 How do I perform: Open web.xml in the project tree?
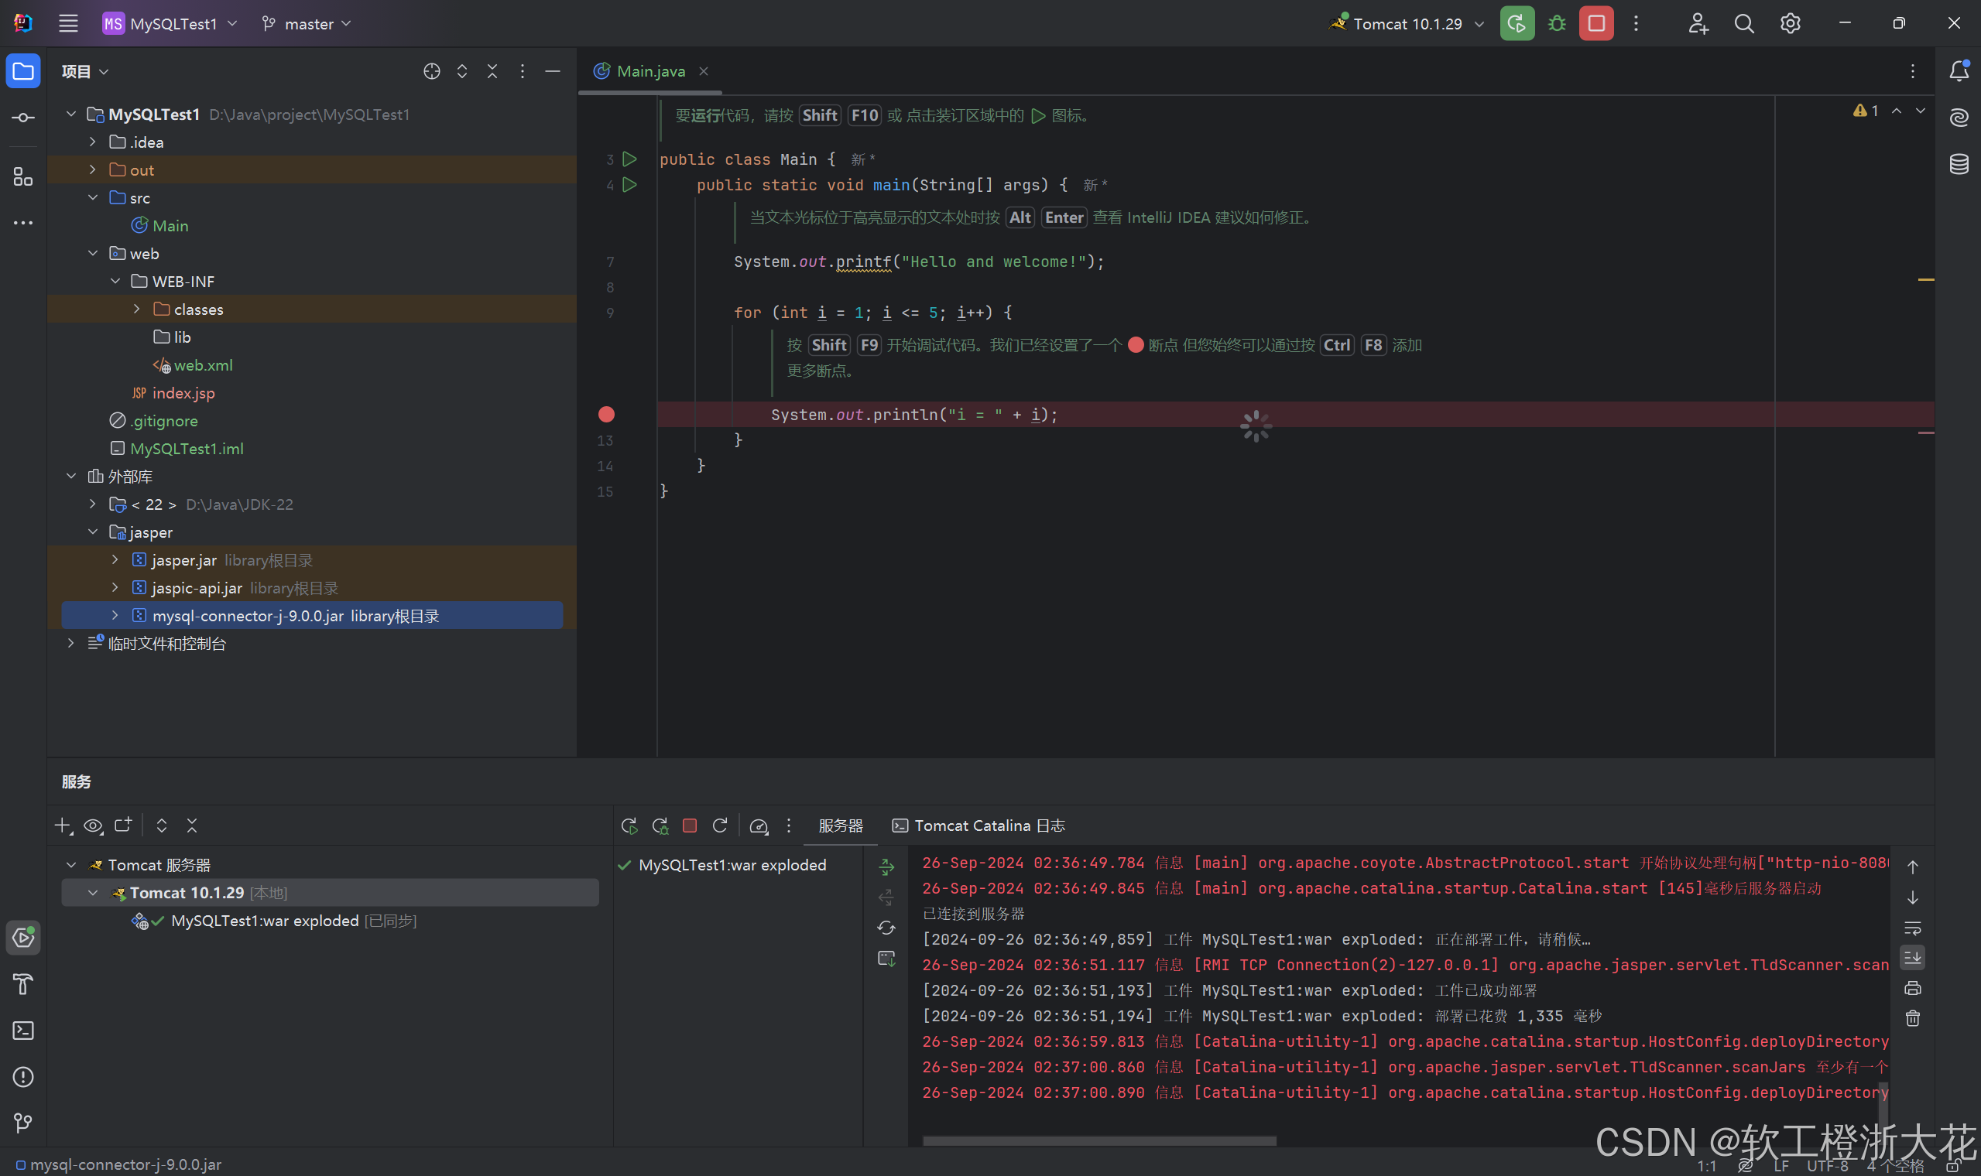[x=203, y=365]
